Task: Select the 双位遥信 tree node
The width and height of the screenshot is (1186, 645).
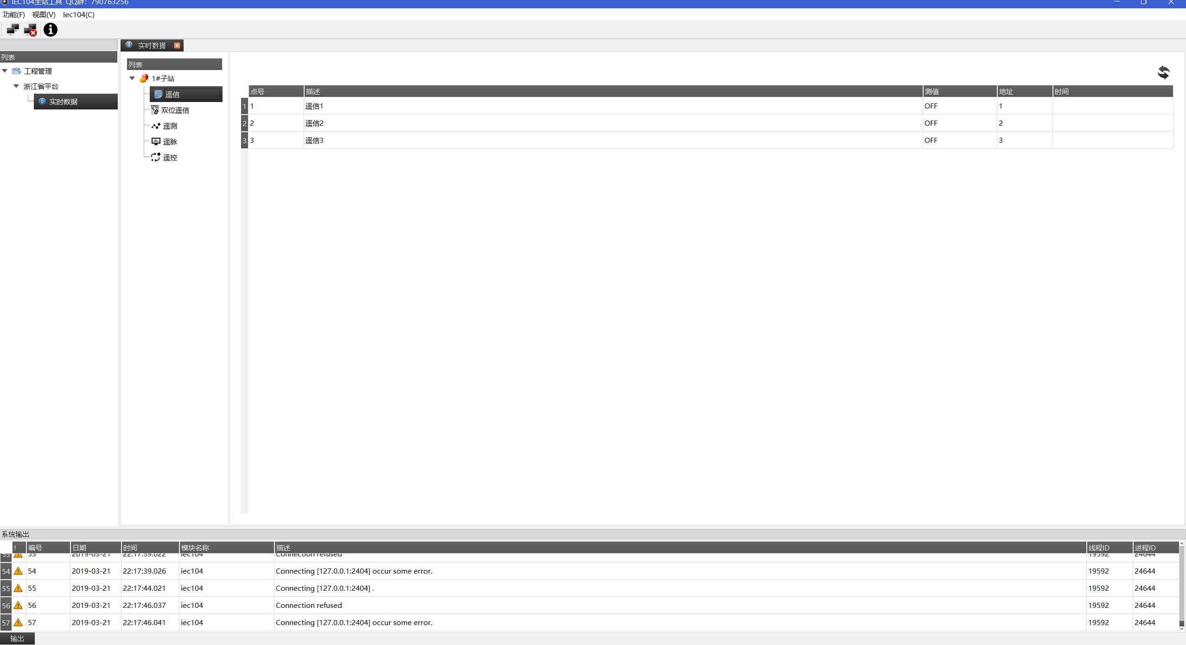Action: 175,110
